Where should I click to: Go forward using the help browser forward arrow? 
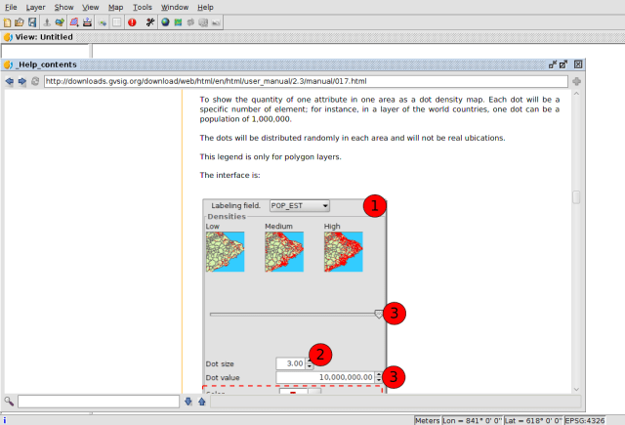(x=21, y=81)
